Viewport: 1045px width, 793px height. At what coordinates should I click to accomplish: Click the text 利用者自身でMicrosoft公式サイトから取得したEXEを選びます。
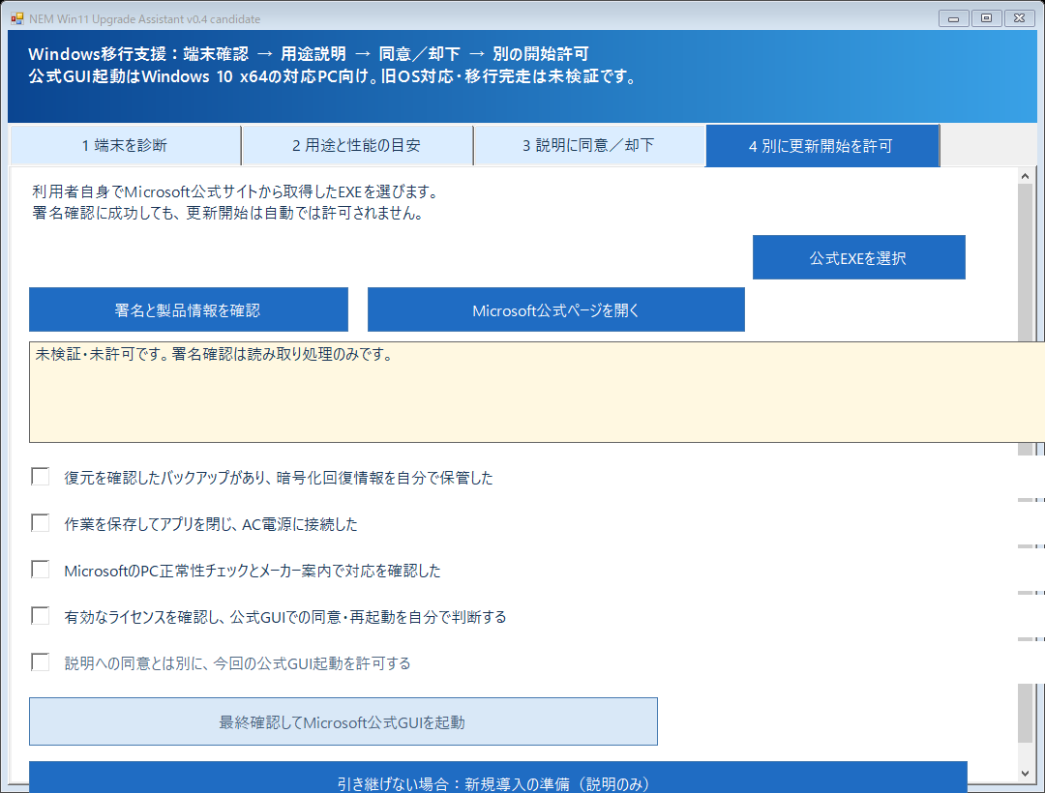(x=235, y=192)
